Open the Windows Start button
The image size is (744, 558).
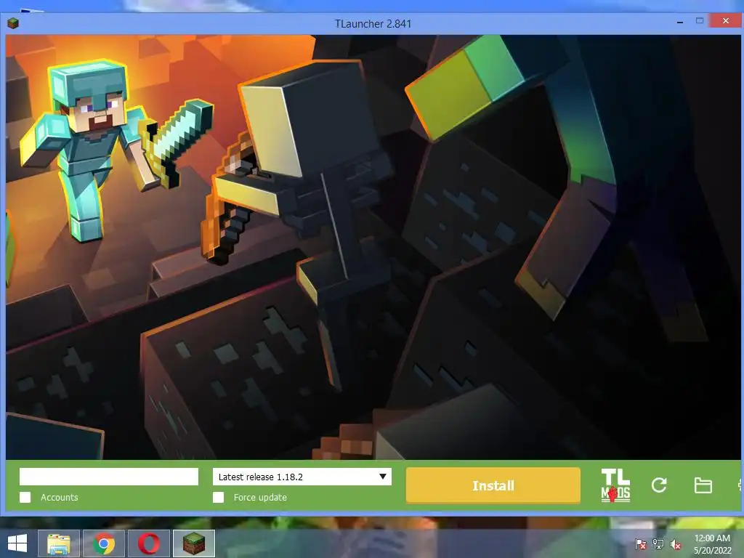(x=17, y=543)
